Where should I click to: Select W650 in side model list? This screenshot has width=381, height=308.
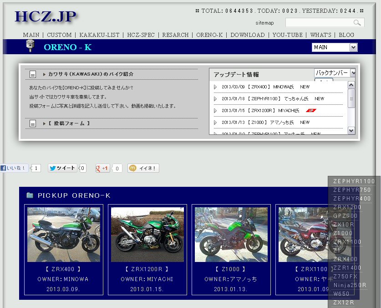coord(341,293)
